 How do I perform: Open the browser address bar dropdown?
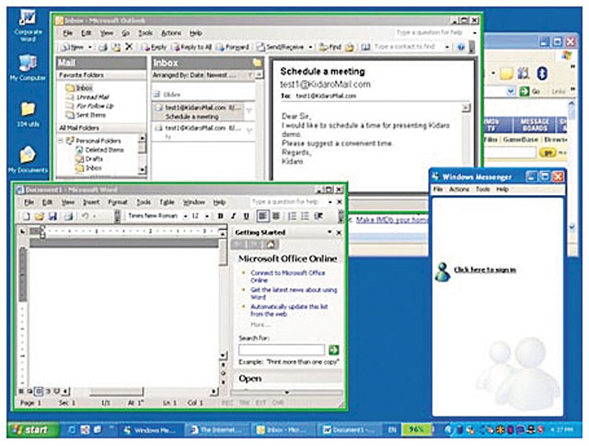point(511,91)
